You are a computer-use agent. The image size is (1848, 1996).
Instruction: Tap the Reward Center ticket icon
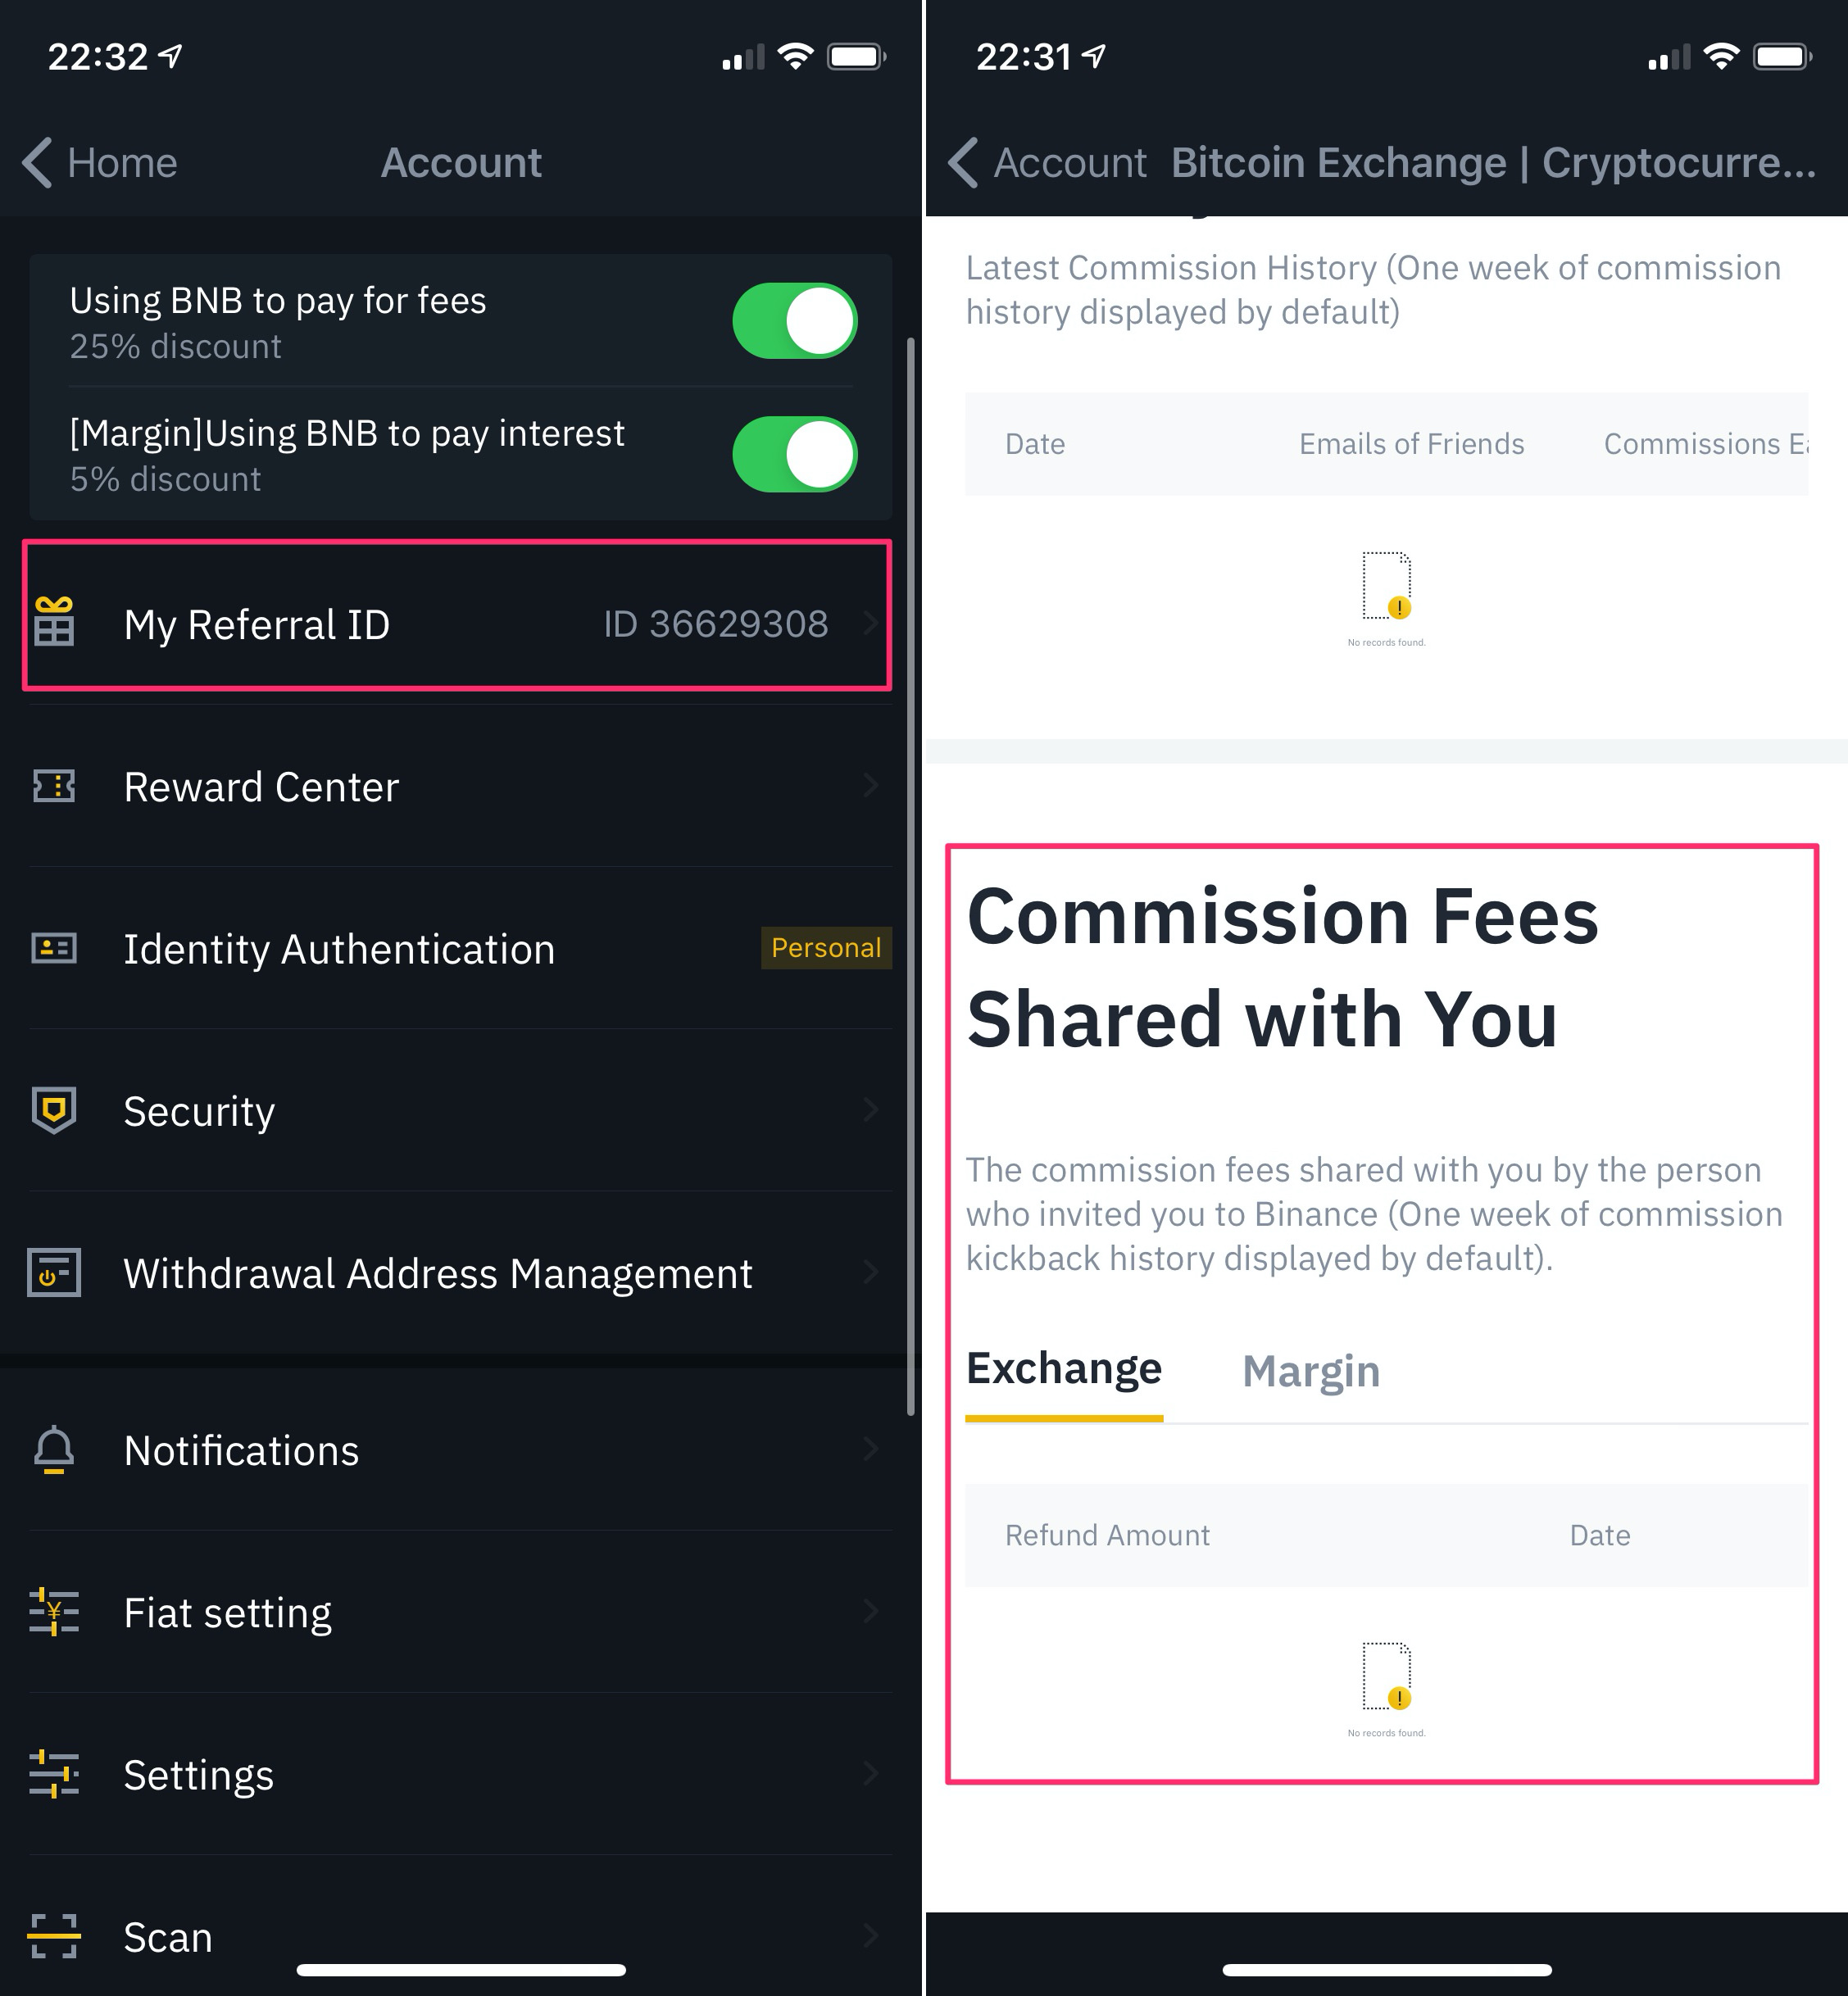[54, 786]
